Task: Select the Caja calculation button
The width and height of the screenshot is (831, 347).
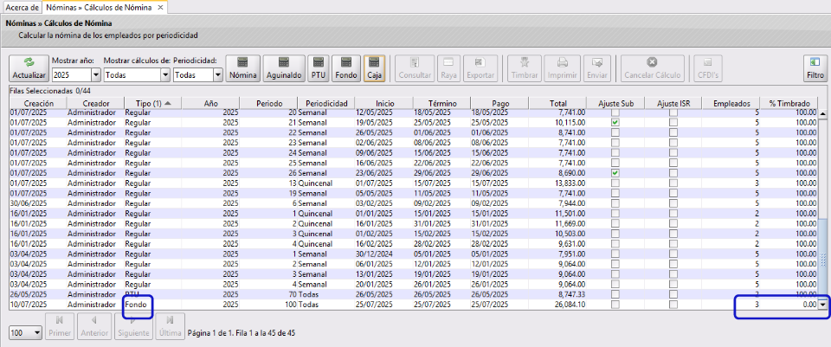Action: point(375,68)
